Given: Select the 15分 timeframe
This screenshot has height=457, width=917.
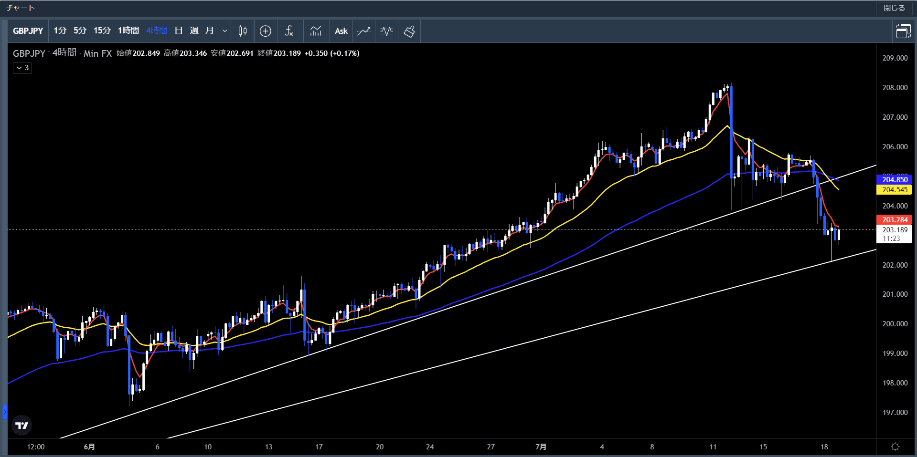Looking at the screenshot, I should (102, 31).
